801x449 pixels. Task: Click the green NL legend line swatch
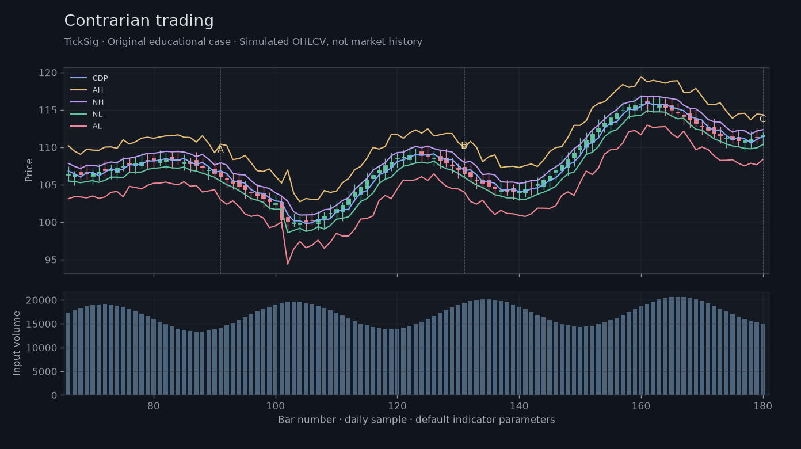[78, 115]
